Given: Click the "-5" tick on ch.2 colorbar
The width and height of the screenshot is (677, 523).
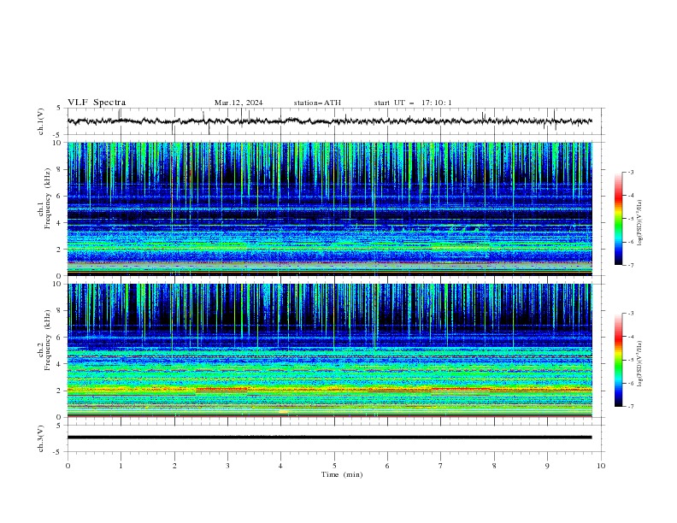Looking at the screenshot, I should (x=631, y=360).
